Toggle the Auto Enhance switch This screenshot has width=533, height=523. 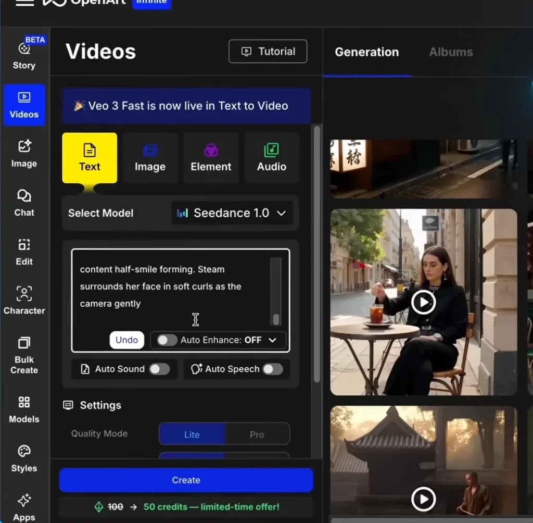click(167, 340)
